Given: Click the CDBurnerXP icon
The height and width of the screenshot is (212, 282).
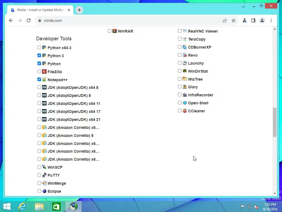Looking at the screenshot, I should [x=185, y=47].
